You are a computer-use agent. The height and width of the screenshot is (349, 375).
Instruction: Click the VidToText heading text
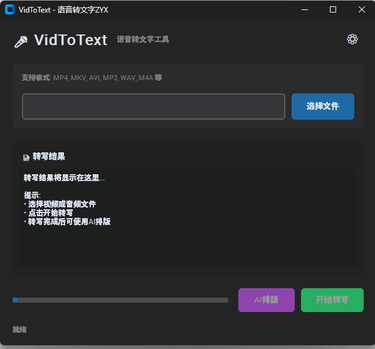point(71,39)
